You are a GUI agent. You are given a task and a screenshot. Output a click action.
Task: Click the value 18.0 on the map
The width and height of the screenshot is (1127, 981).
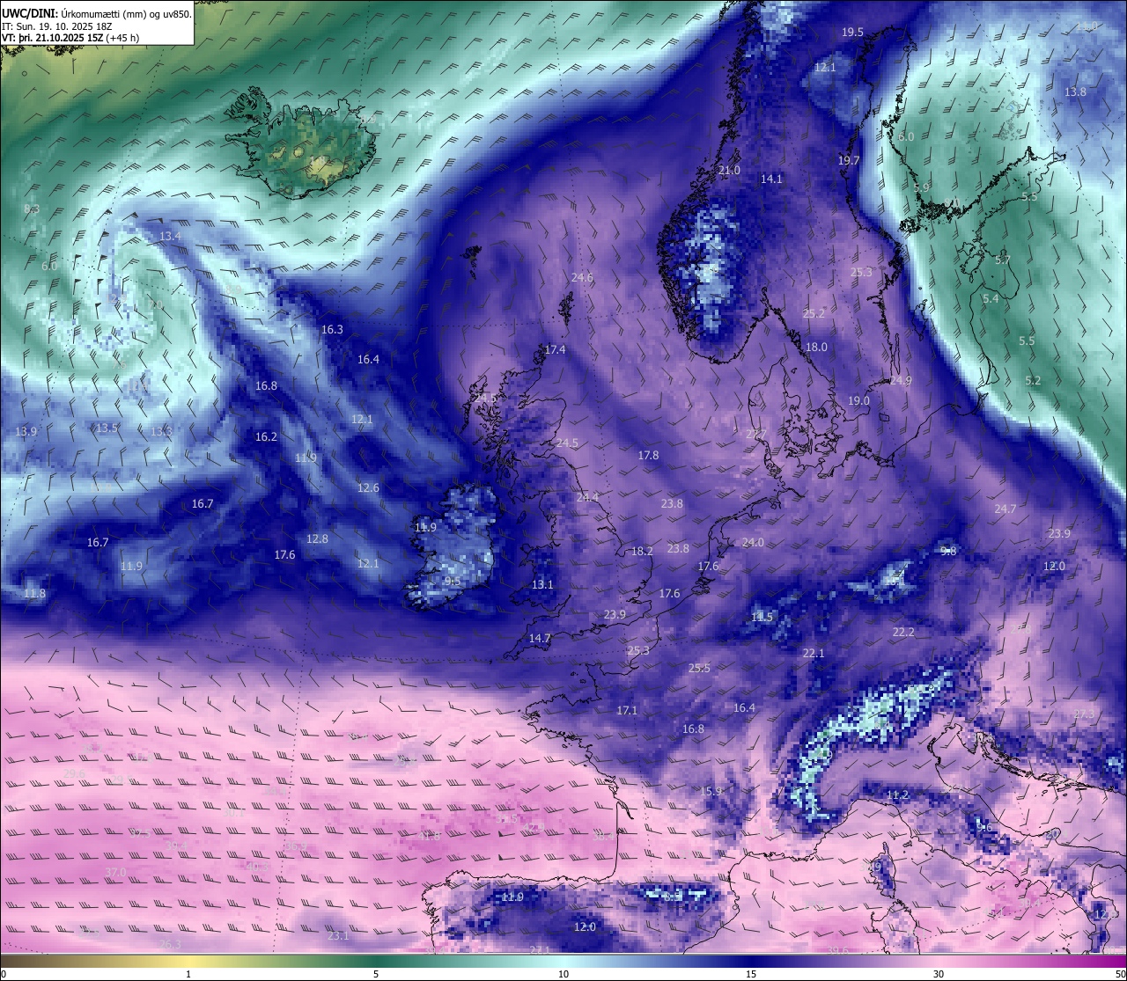(817, 347)
